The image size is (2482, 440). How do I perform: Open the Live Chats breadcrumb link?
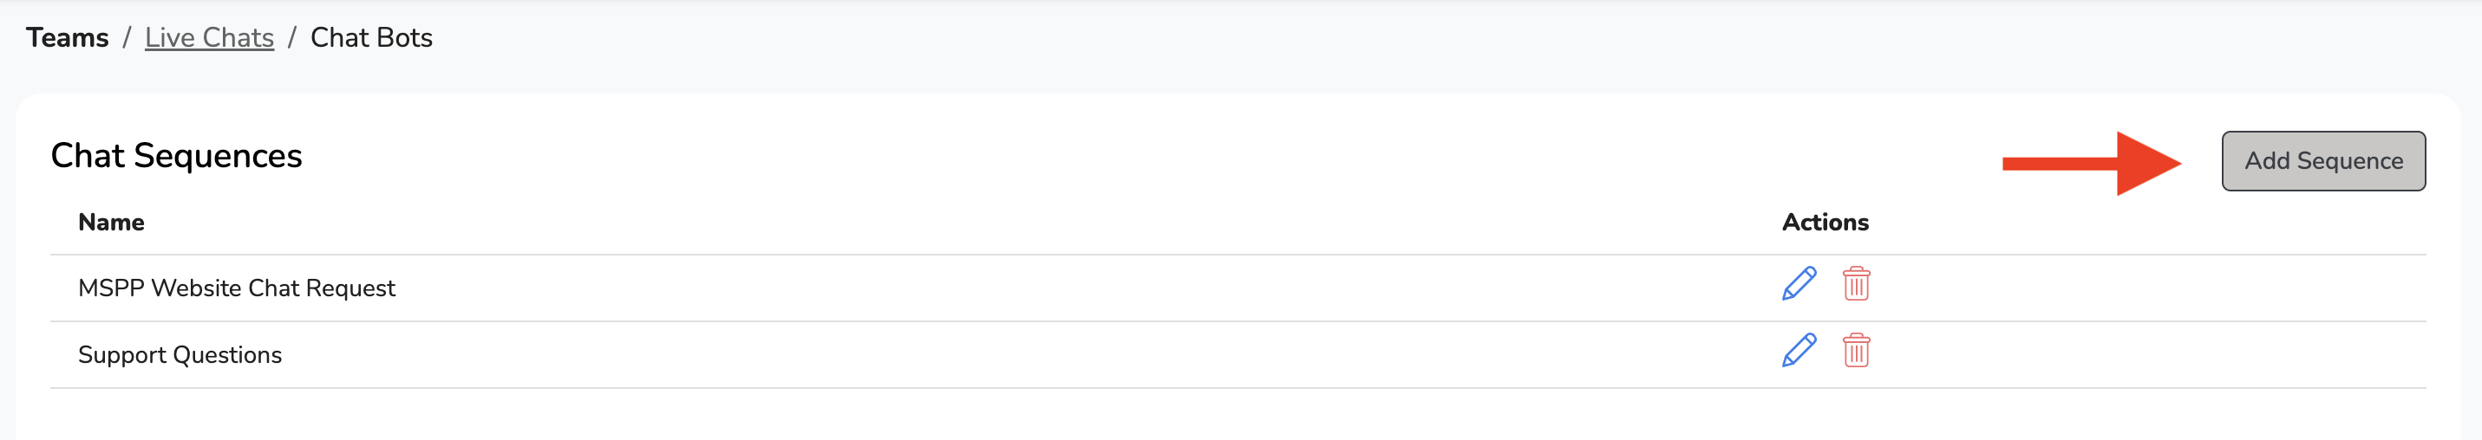[209, 37]
